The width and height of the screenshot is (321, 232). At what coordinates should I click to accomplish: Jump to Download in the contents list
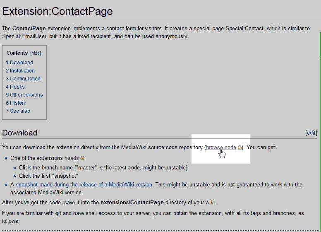19,63
